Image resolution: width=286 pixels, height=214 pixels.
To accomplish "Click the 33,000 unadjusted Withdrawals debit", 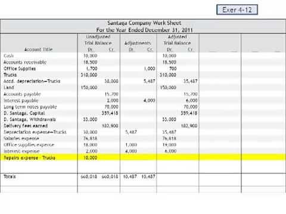I will click(x=90, y=119).
